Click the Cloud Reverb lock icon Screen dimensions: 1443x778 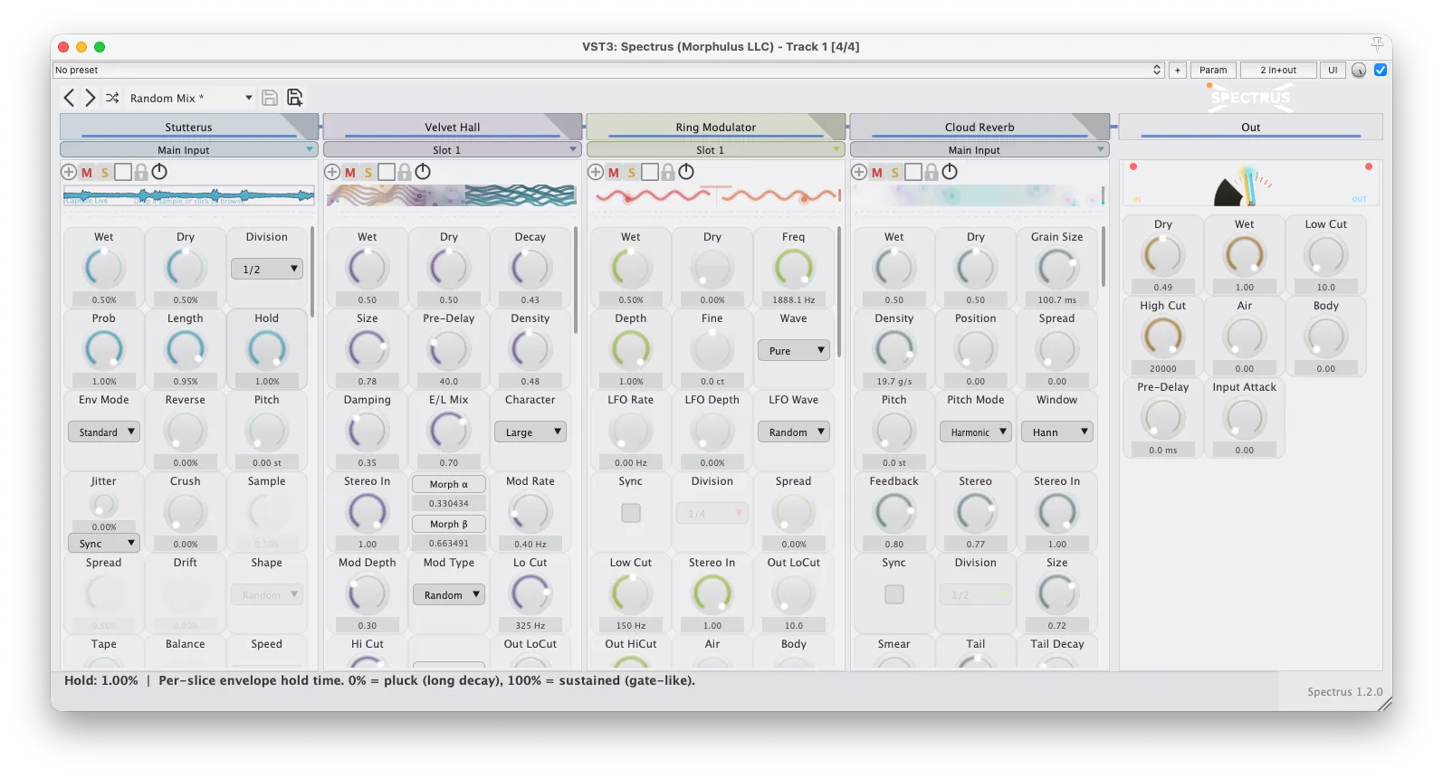(x=932, y=172)
